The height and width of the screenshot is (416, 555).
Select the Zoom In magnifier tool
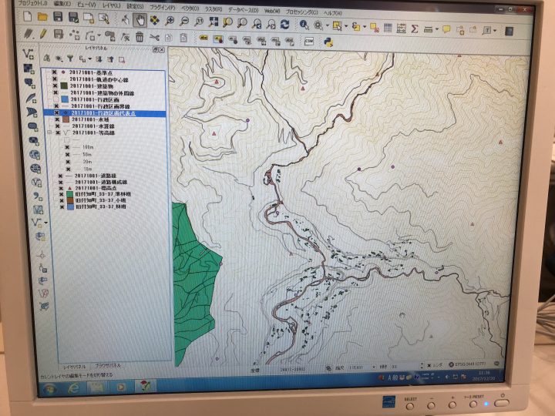pos(170,21)
